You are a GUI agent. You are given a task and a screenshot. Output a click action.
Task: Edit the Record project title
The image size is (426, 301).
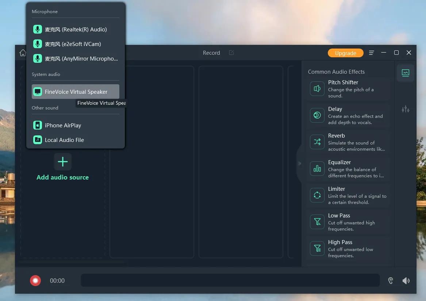point(231,53)
